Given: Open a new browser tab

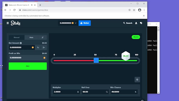Looking at the screenshot, I should coord(40,5).
